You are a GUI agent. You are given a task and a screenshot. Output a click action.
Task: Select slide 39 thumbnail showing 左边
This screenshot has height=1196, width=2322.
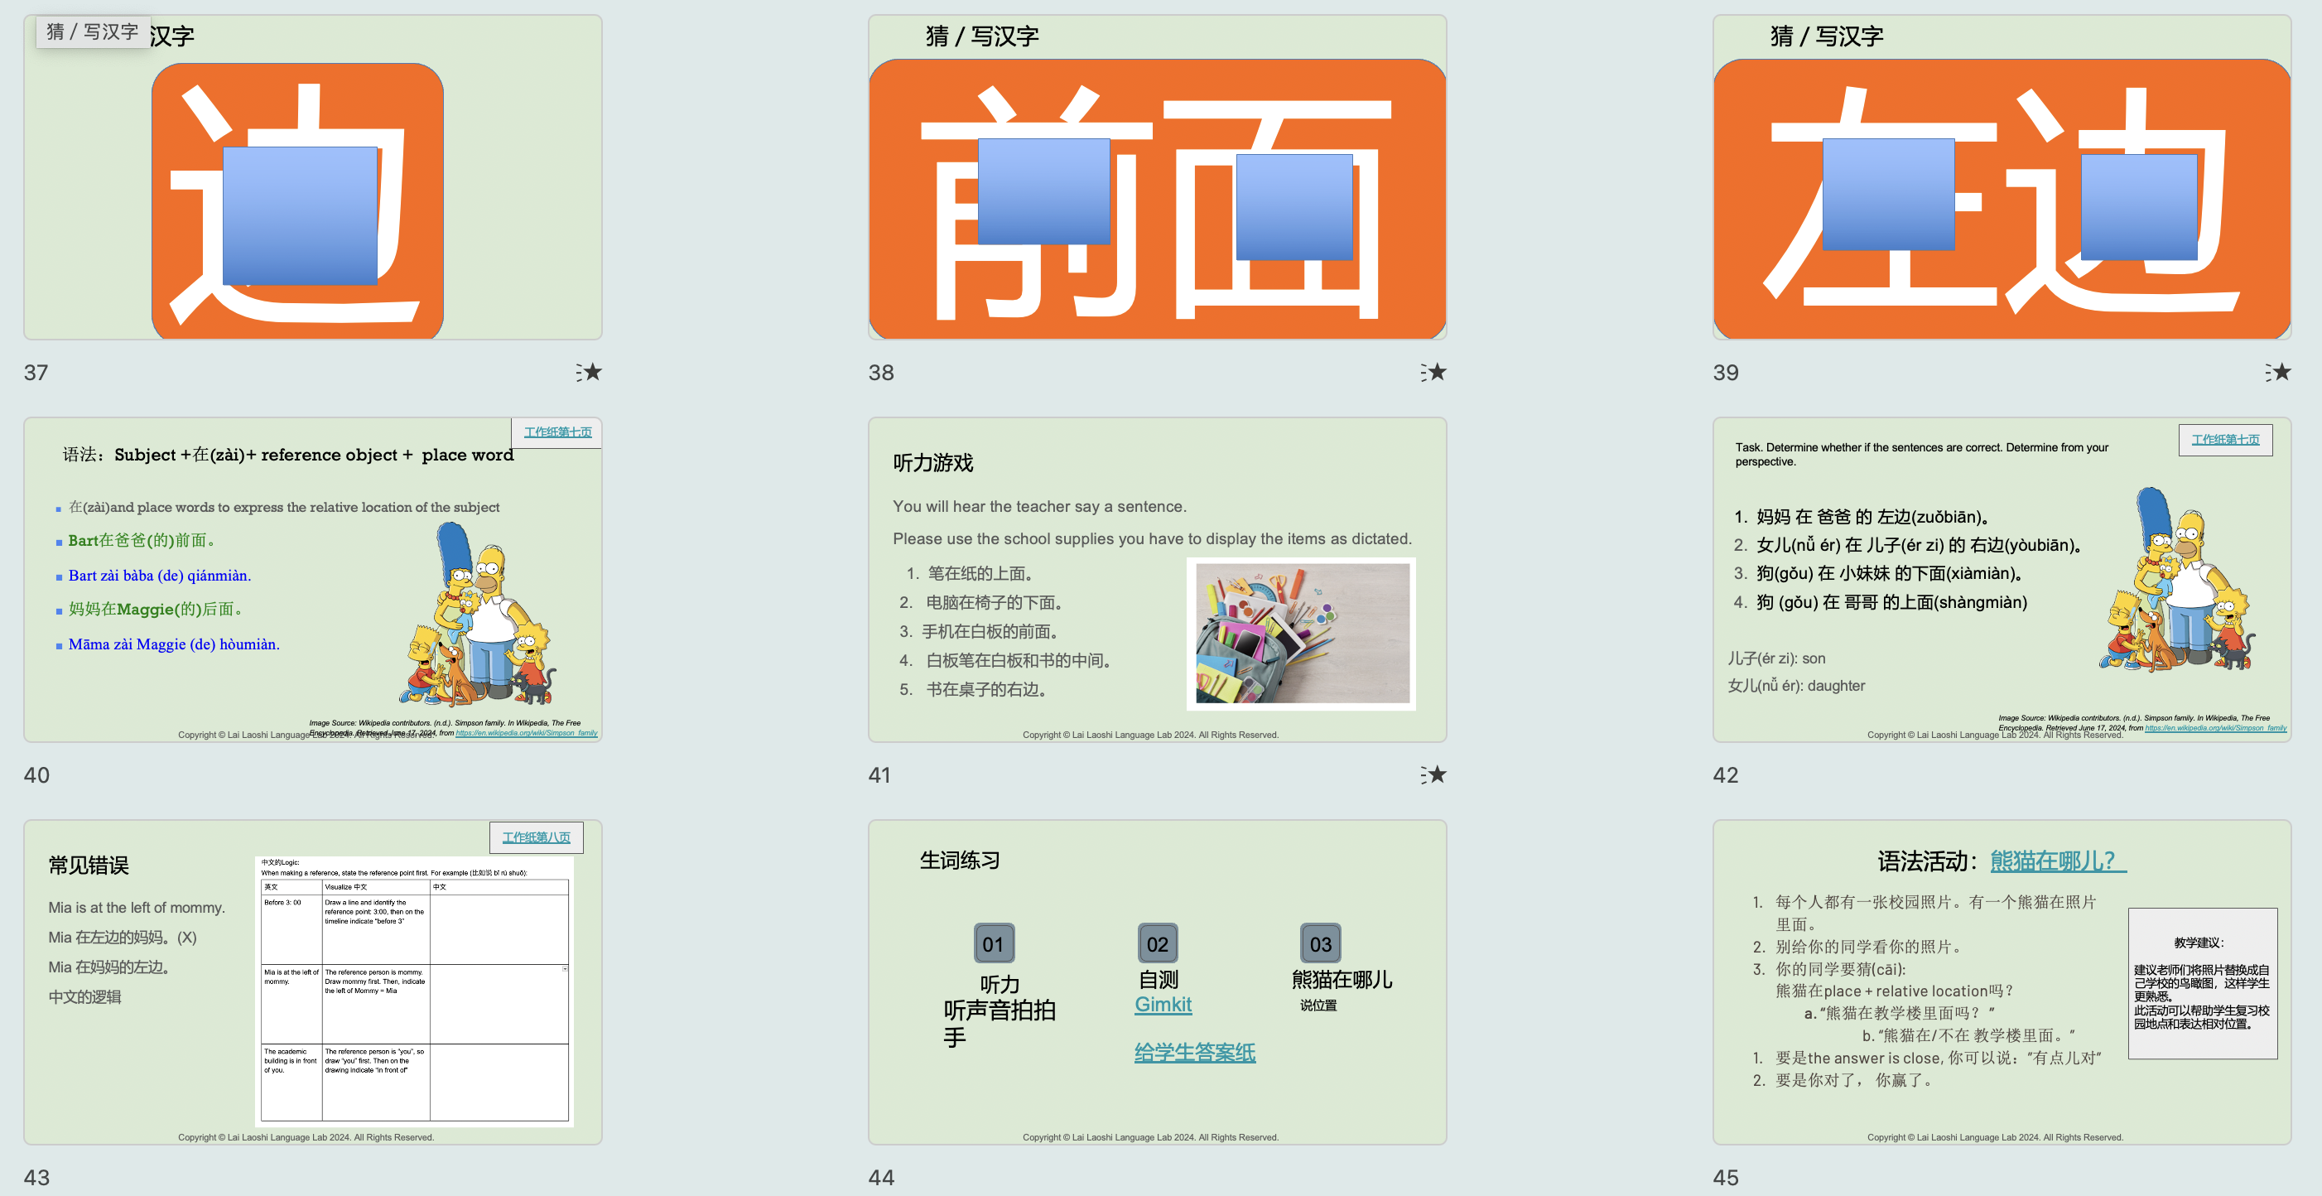(2001, 177)
